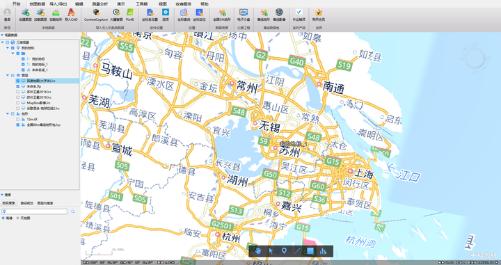Open the 导入/导出 ribbon tab

[58, 4]
